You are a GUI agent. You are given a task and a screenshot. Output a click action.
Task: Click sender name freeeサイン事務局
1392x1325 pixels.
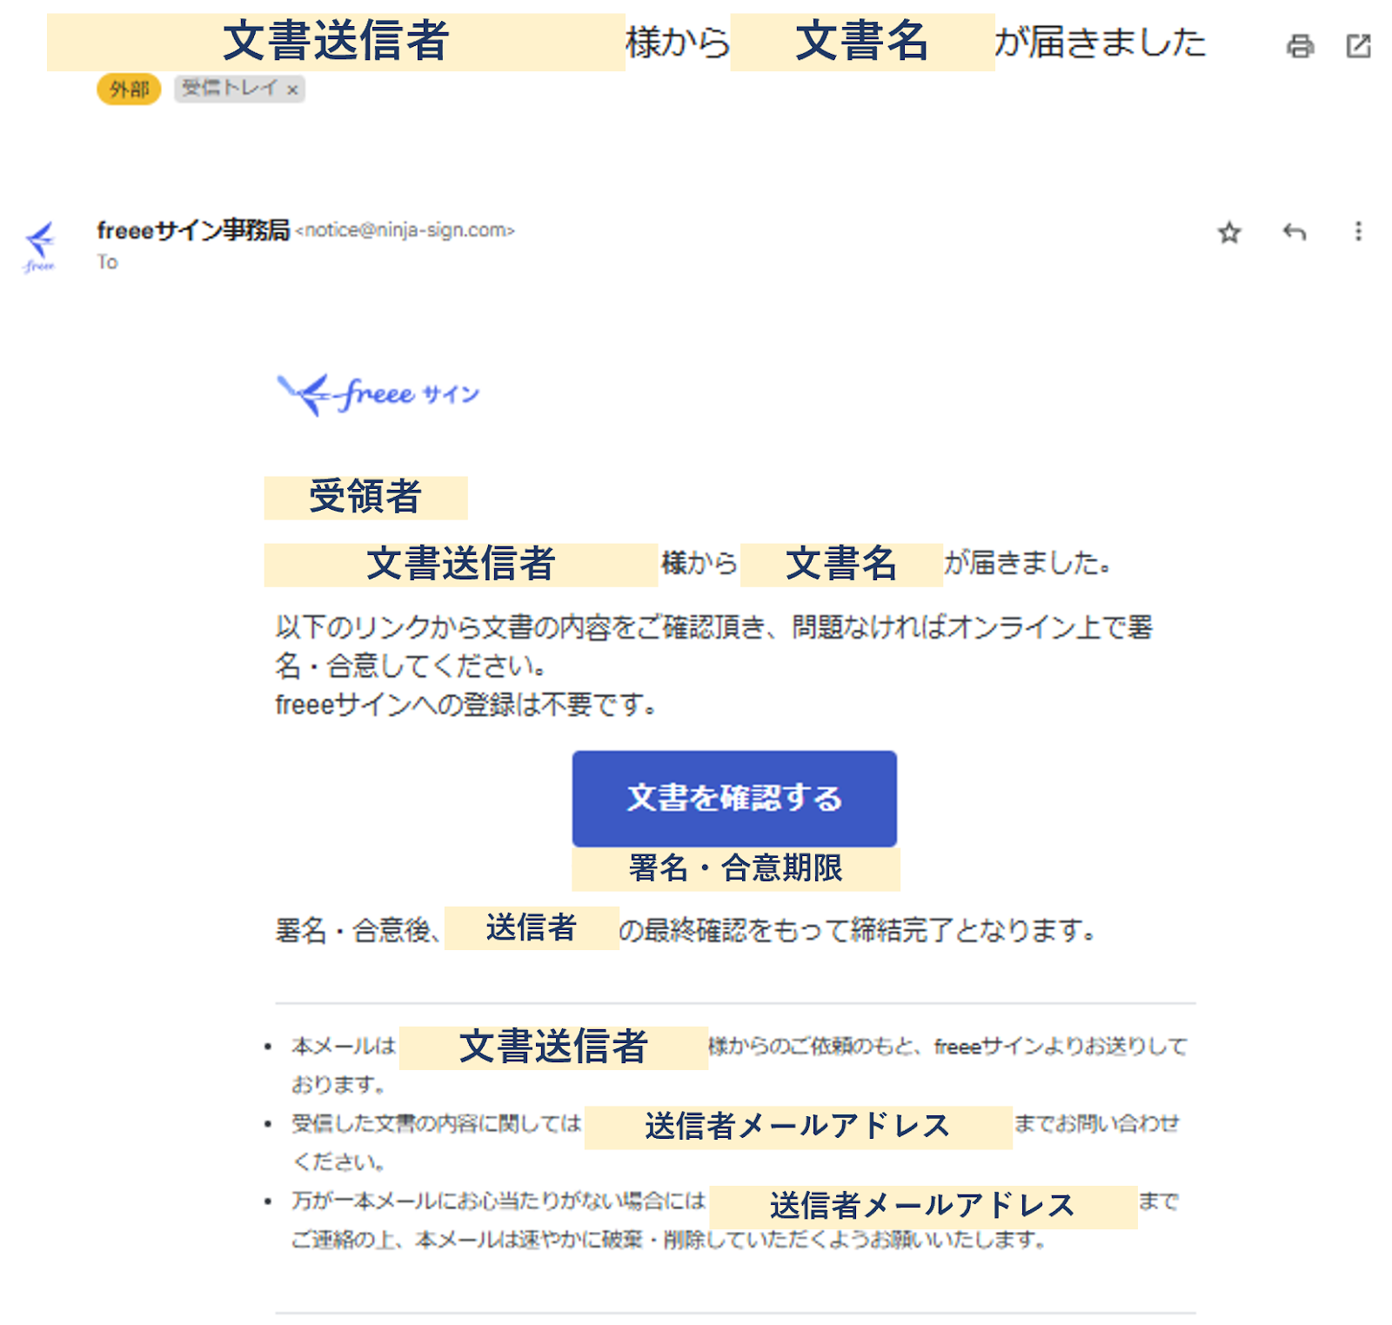pyautogui.click(x=192, y=231)
